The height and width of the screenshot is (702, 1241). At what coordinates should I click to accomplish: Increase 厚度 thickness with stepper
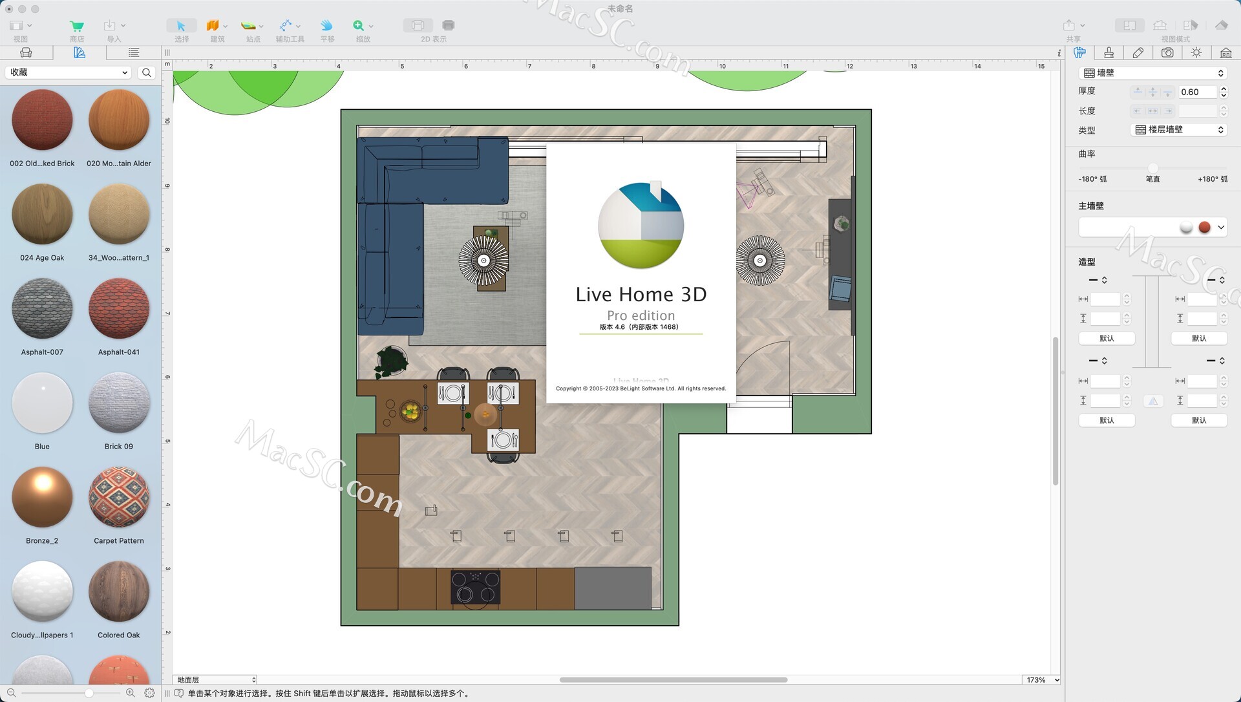(x=1223, y=89)
